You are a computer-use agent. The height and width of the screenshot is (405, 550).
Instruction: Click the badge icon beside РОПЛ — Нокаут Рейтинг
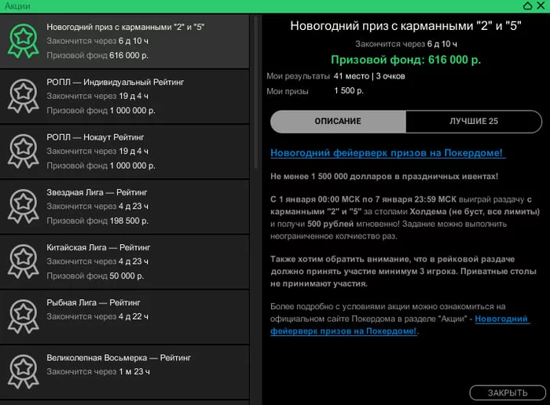pos(23,151)
